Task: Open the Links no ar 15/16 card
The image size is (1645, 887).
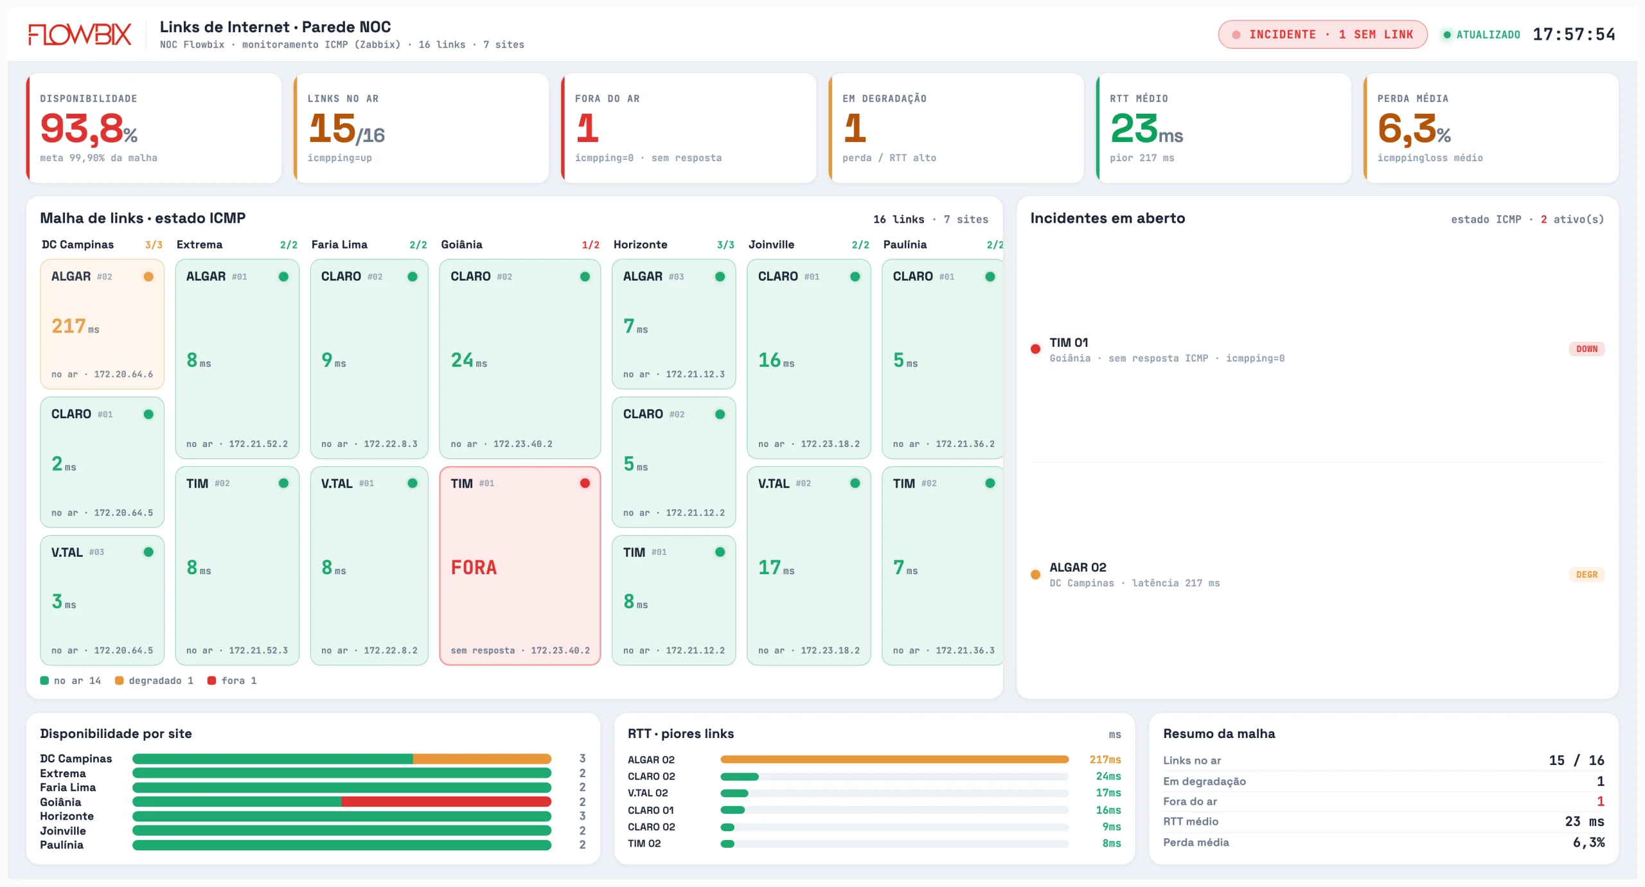Action: (422, 128)
